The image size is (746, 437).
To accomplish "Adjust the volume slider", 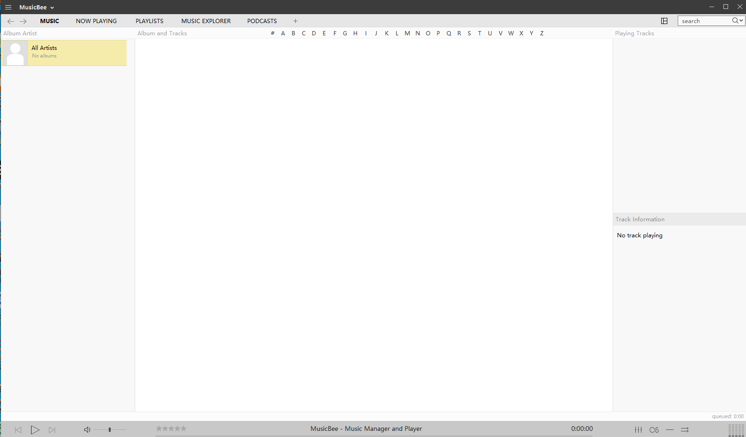I will pyautogui.click(x=110, y=429).
